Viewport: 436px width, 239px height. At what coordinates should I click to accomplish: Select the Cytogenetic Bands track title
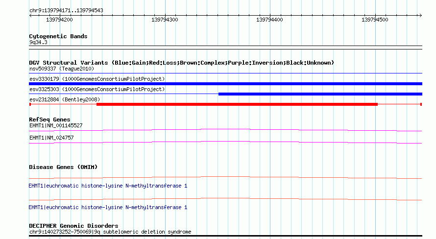click(58, 36)
